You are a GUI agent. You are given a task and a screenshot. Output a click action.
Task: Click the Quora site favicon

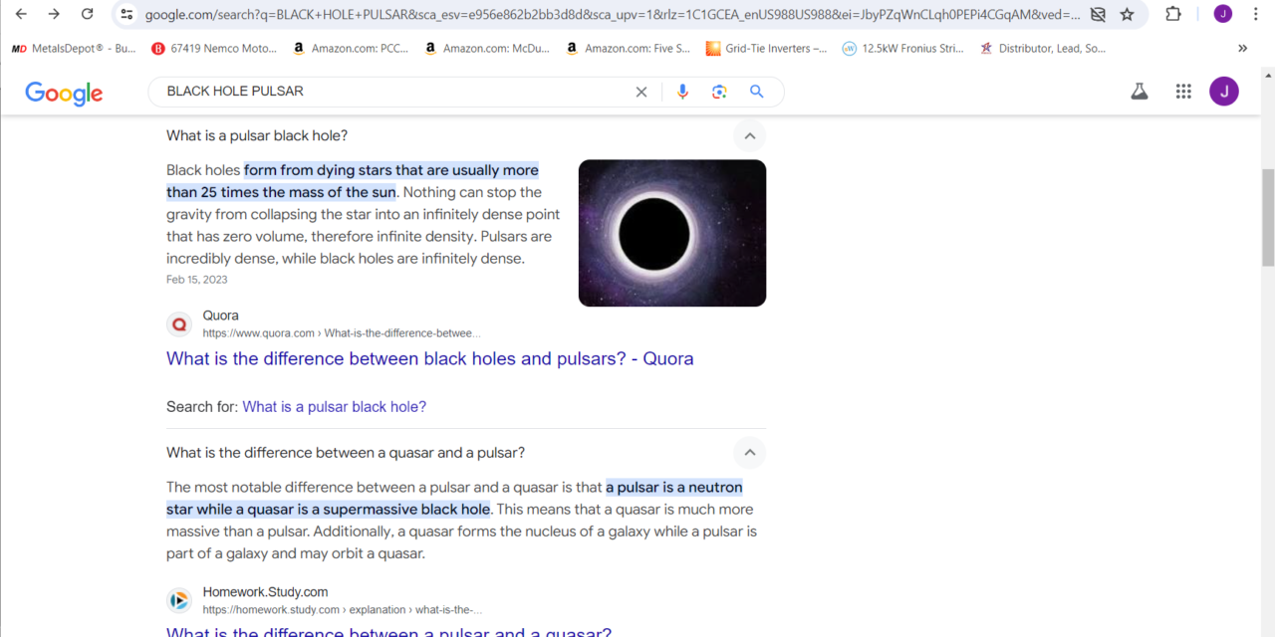coord(179,323)
